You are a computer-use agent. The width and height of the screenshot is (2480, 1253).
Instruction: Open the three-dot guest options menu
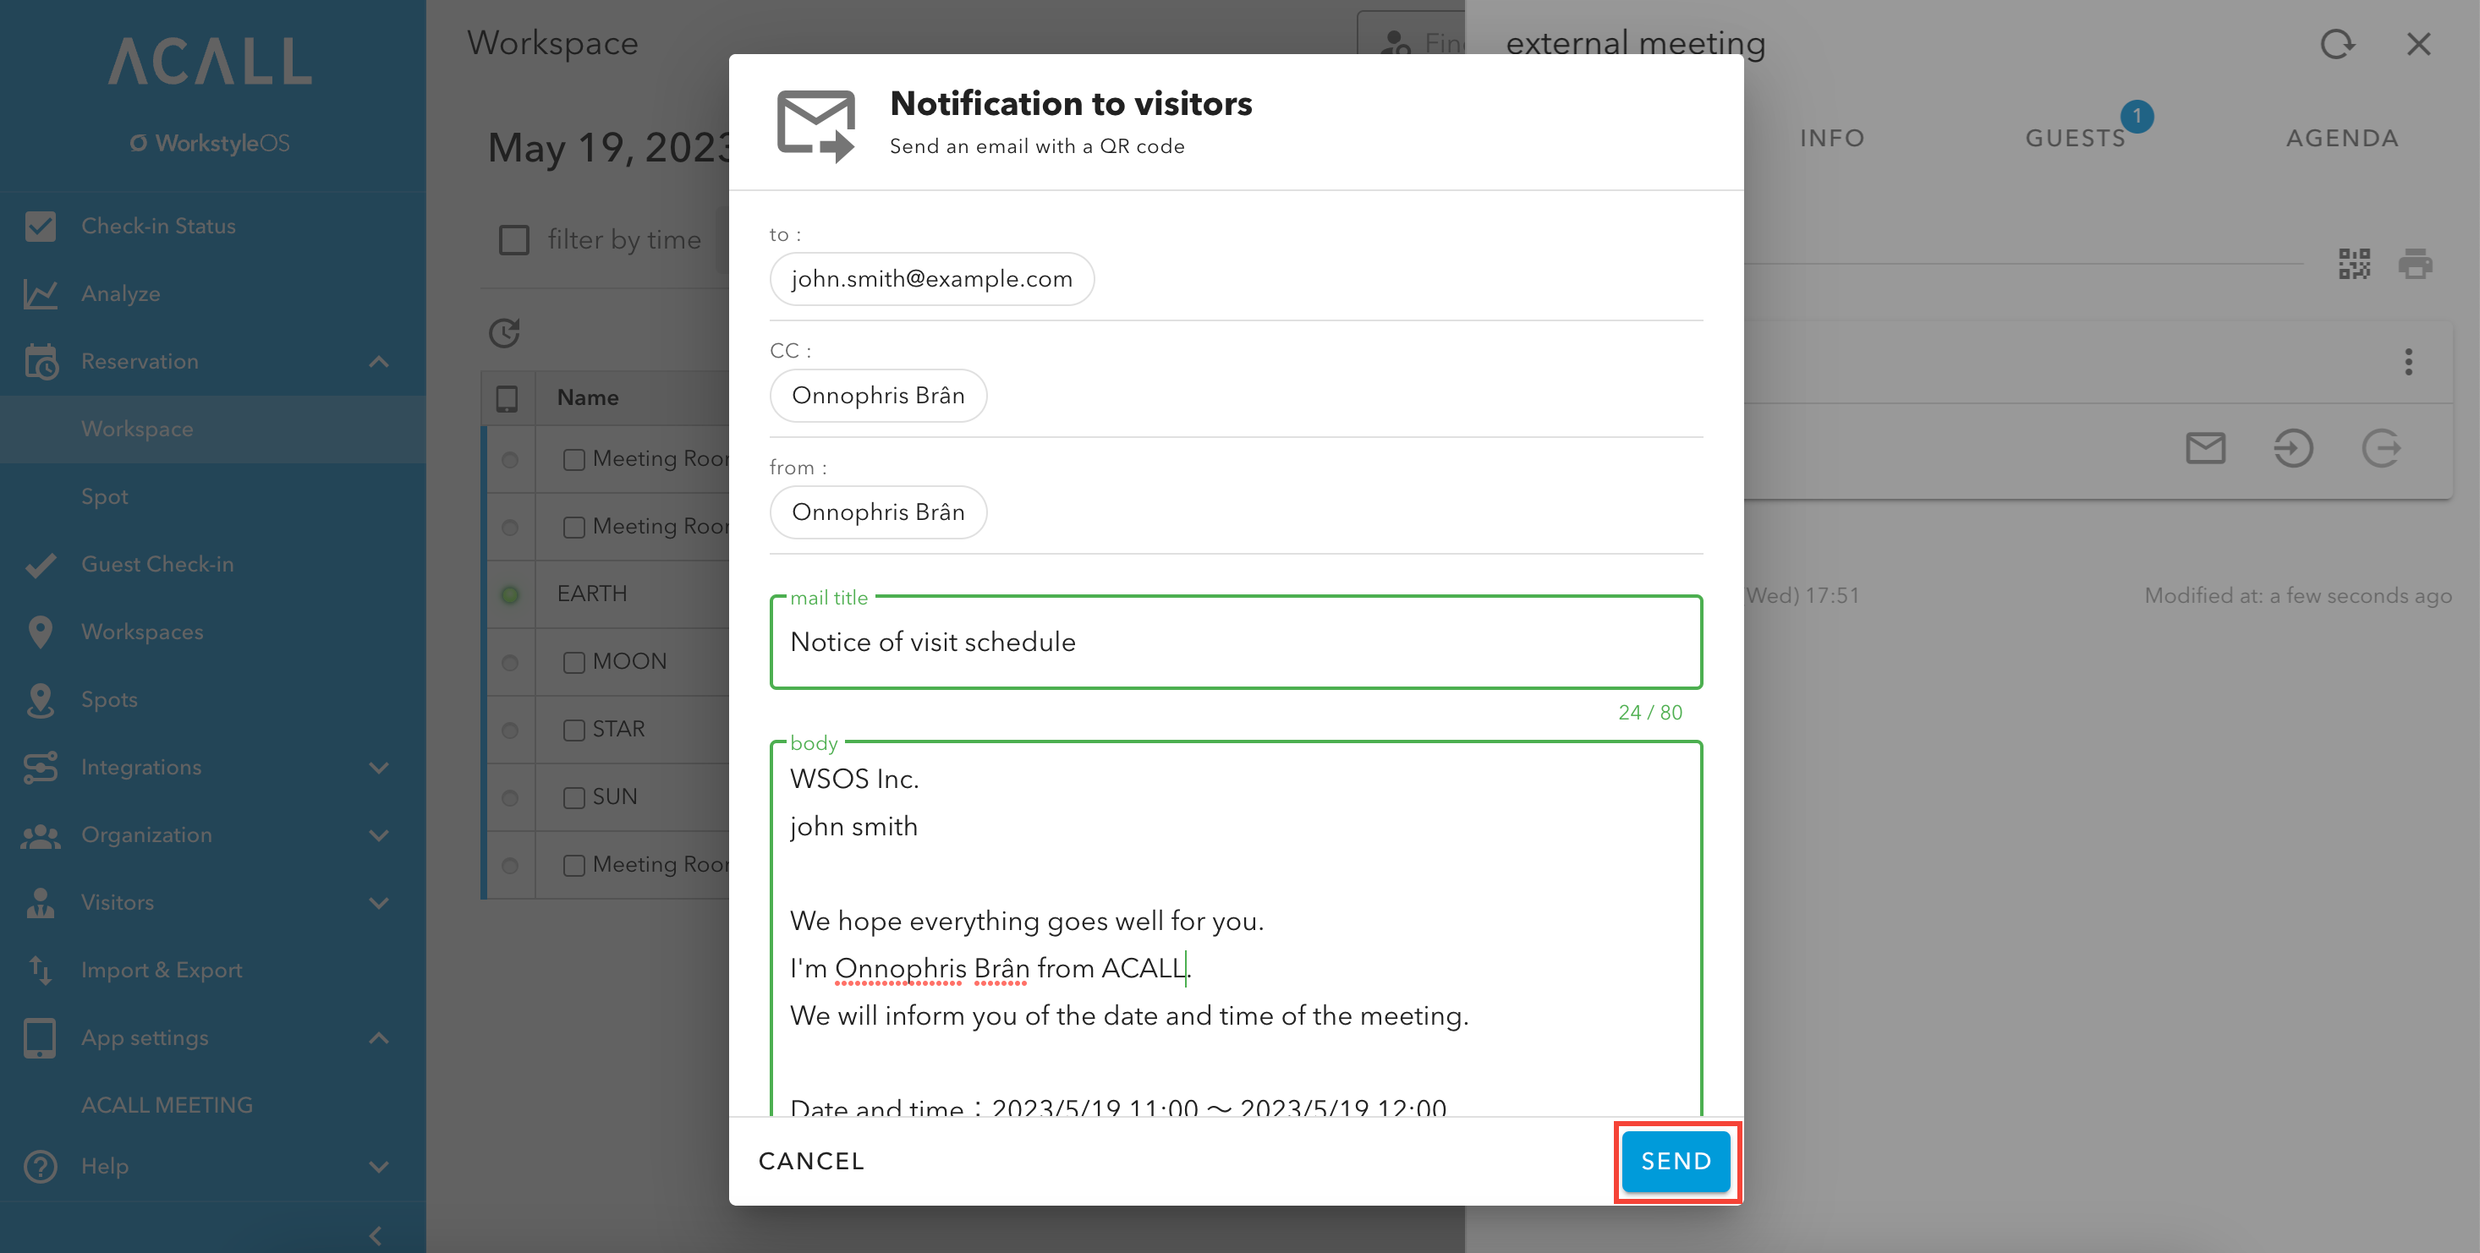[2408, 362]
